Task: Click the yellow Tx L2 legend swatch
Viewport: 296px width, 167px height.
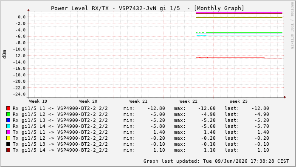Action: tap(8, 138)
